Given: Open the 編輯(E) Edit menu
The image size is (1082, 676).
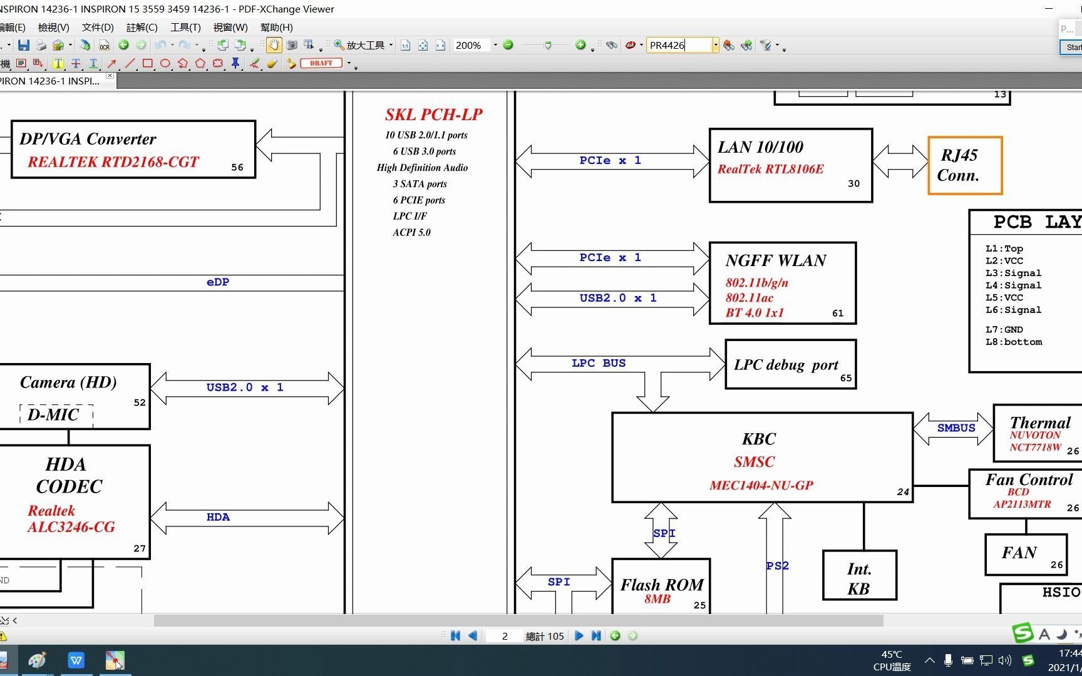Looking at the screenshot, I should [x=13, y=28].
